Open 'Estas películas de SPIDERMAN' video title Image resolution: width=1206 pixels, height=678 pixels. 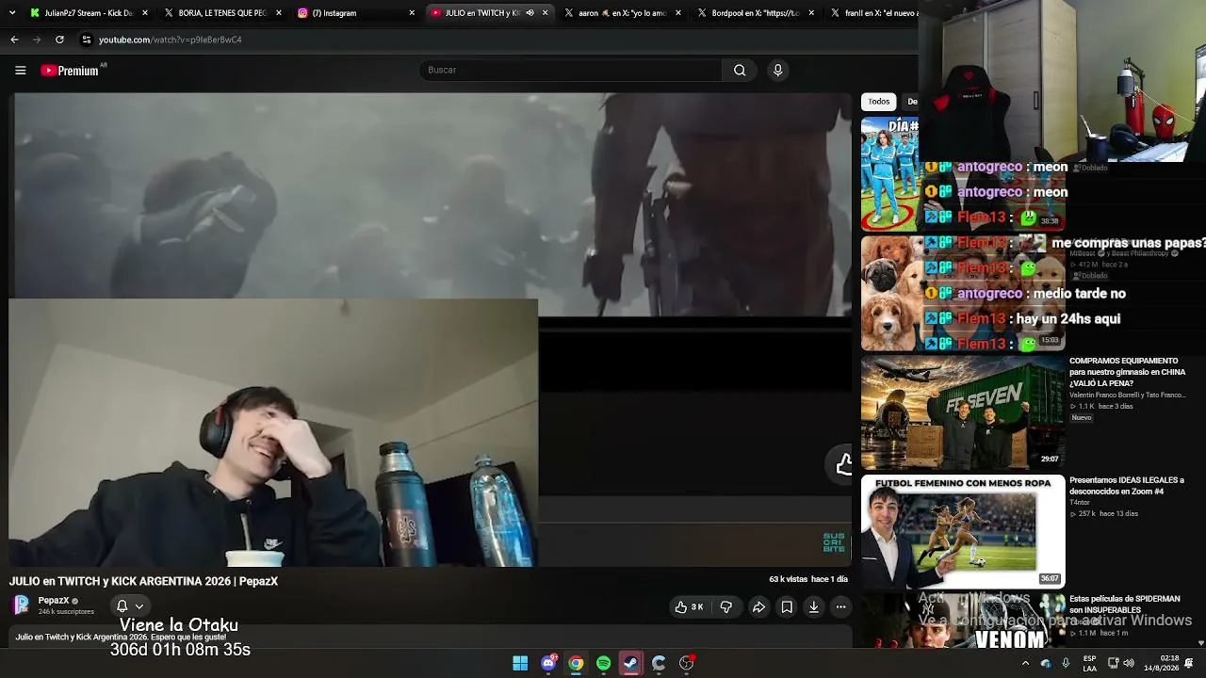1125,605
